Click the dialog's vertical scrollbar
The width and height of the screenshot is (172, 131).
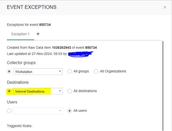pos(162,84)
